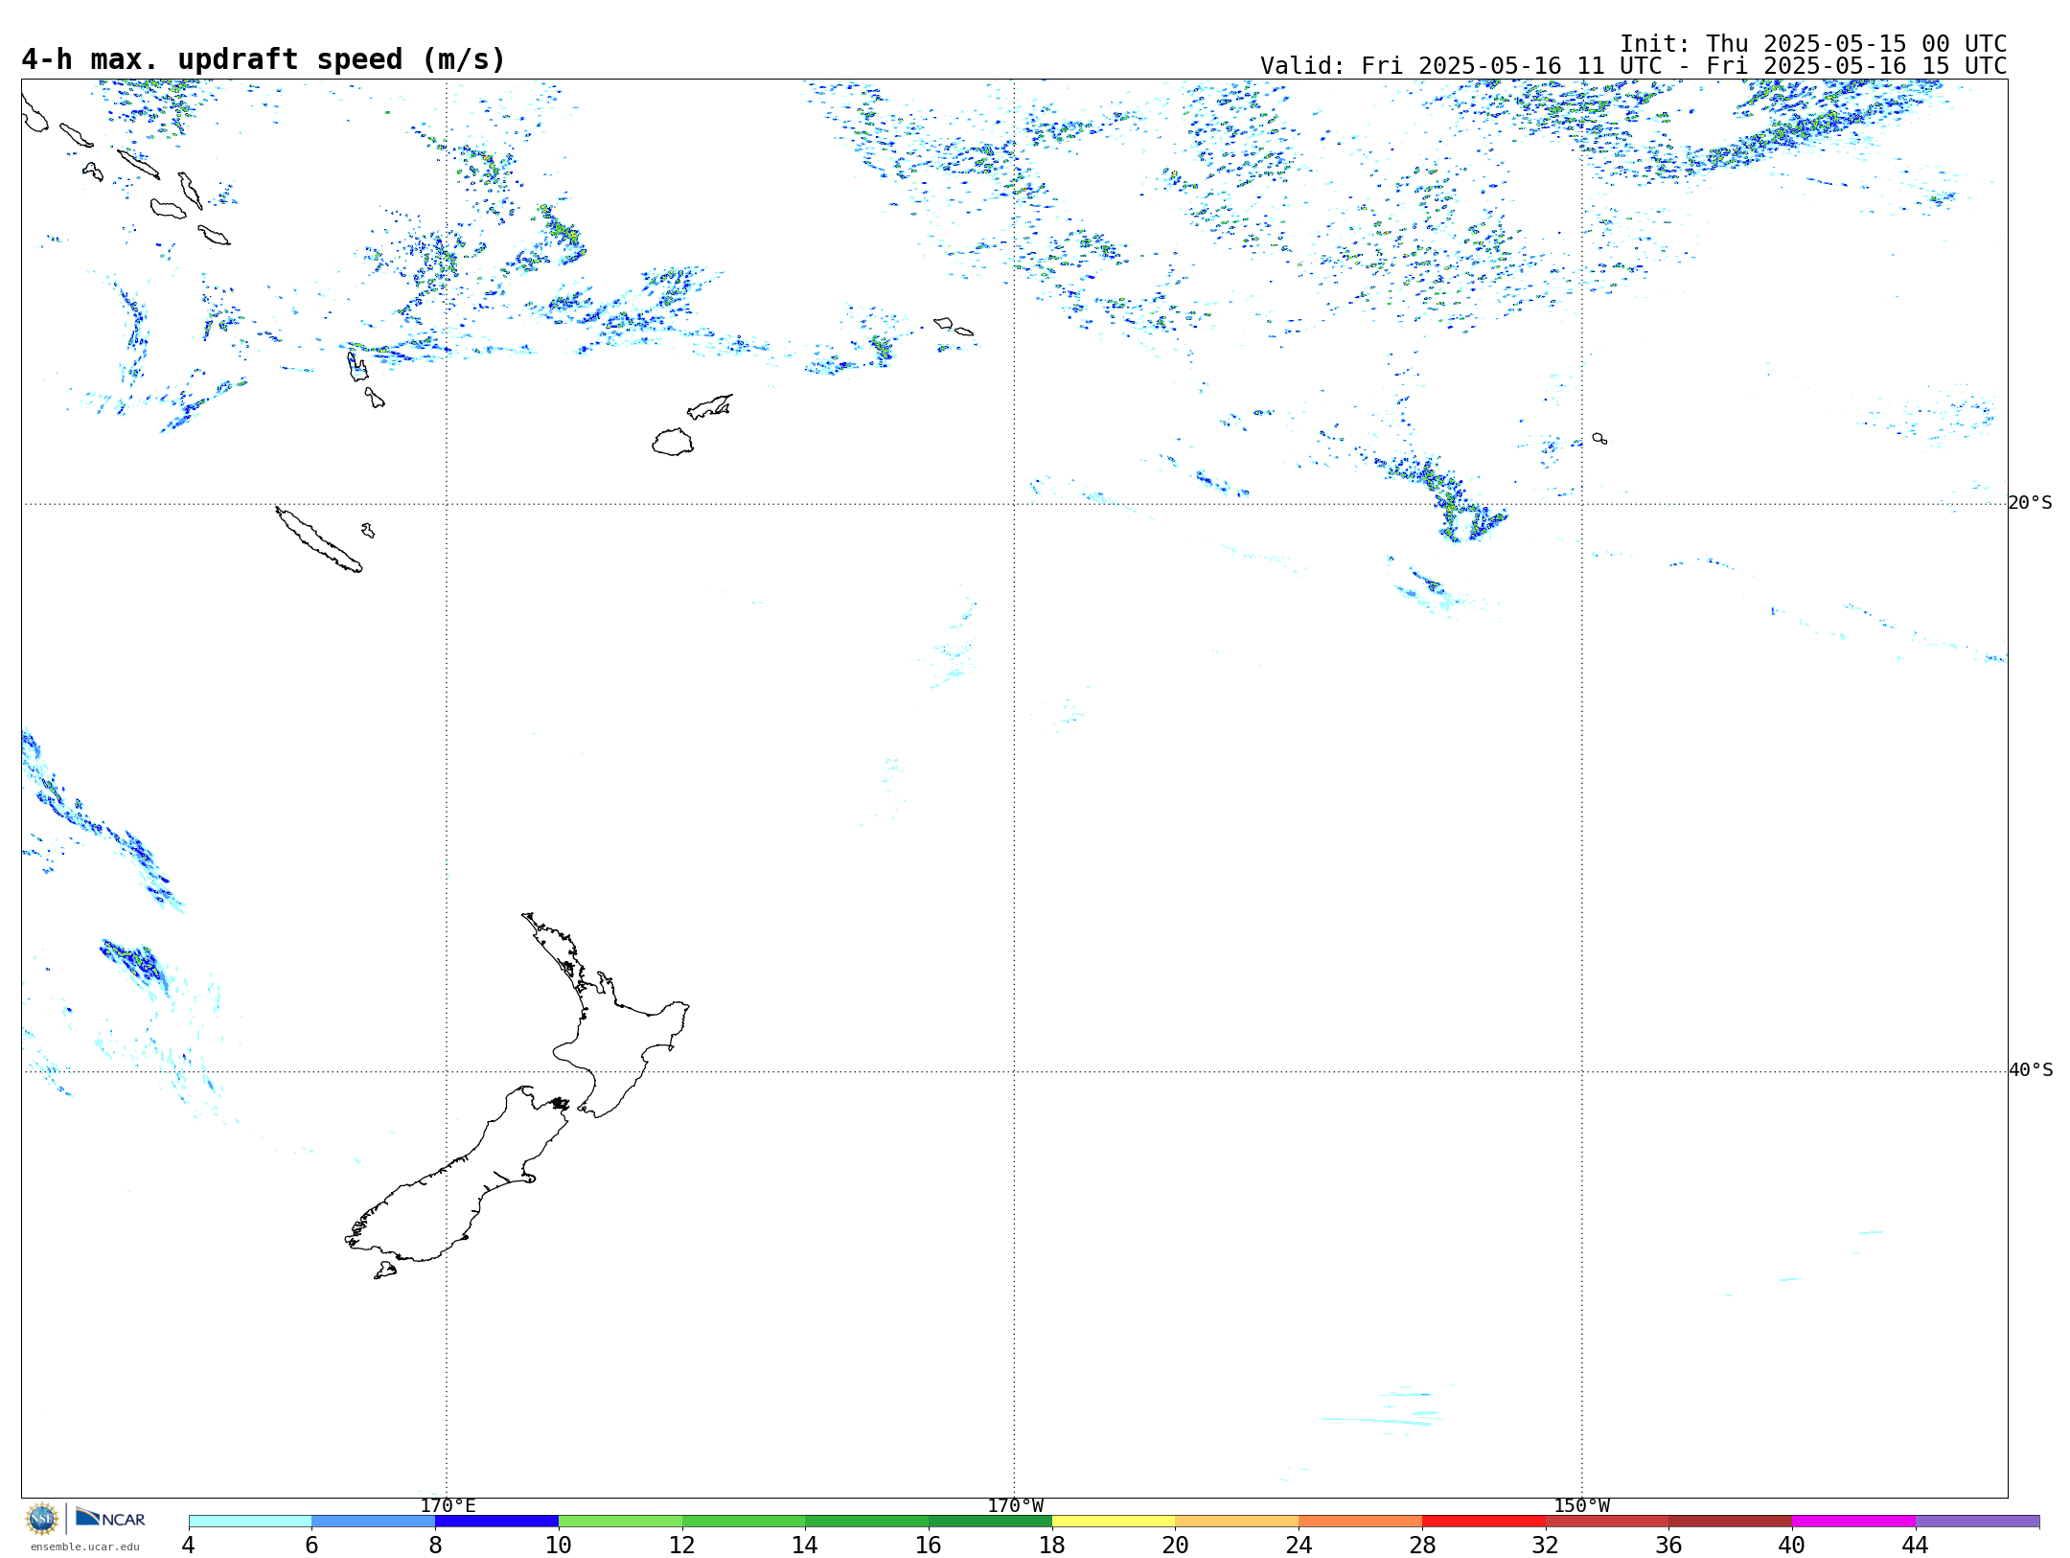2070x1558 pixels.
Task: Click the NSF logo icon
Action: pos(42,1519)
